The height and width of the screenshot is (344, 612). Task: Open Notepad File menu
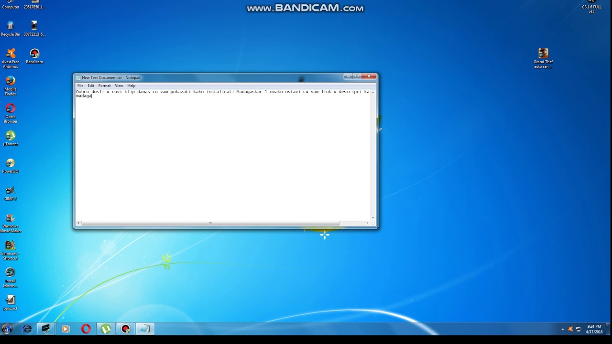(x=80, y=86)
